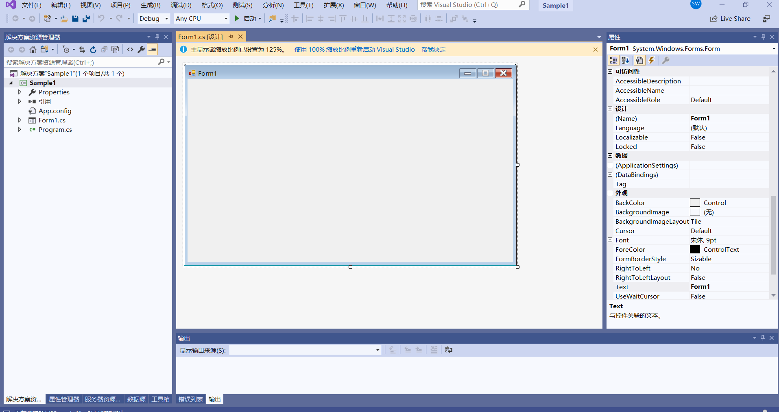Close the Form1.cs [设计] tab

(x=240, y=37)
